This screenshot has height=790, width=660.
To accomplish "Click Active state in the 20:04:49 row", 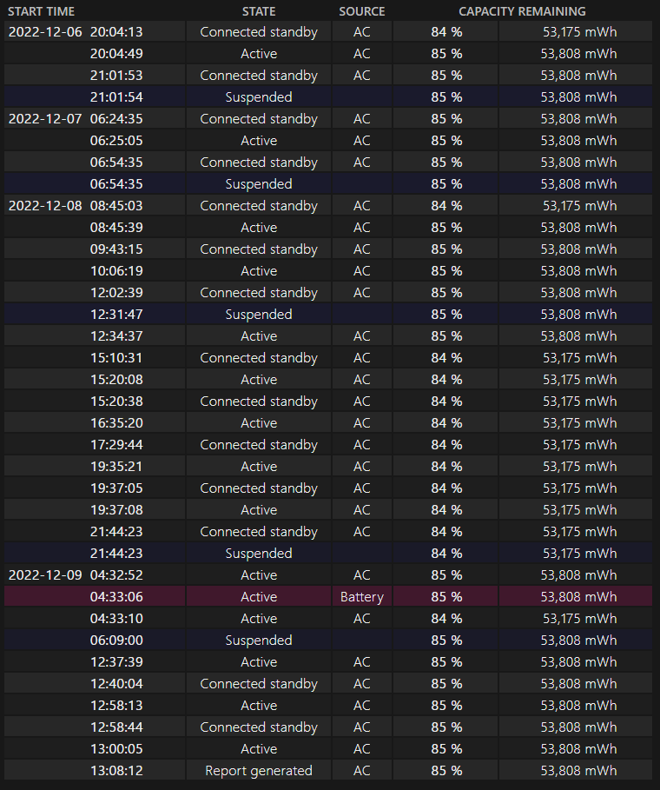I will pyautogui.click(x=259, y=53).
